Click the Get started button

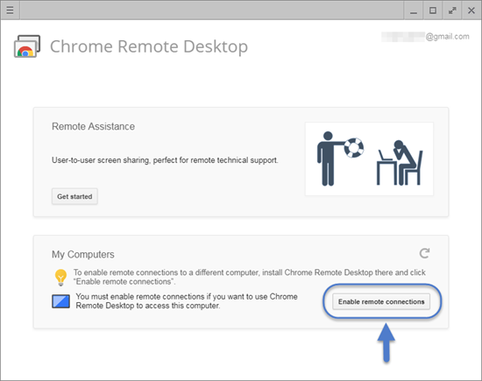[x=74, y=196]
